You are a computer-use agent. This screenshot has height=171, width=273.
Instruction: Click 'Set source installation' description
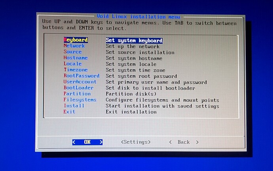(x=140, y=52)
